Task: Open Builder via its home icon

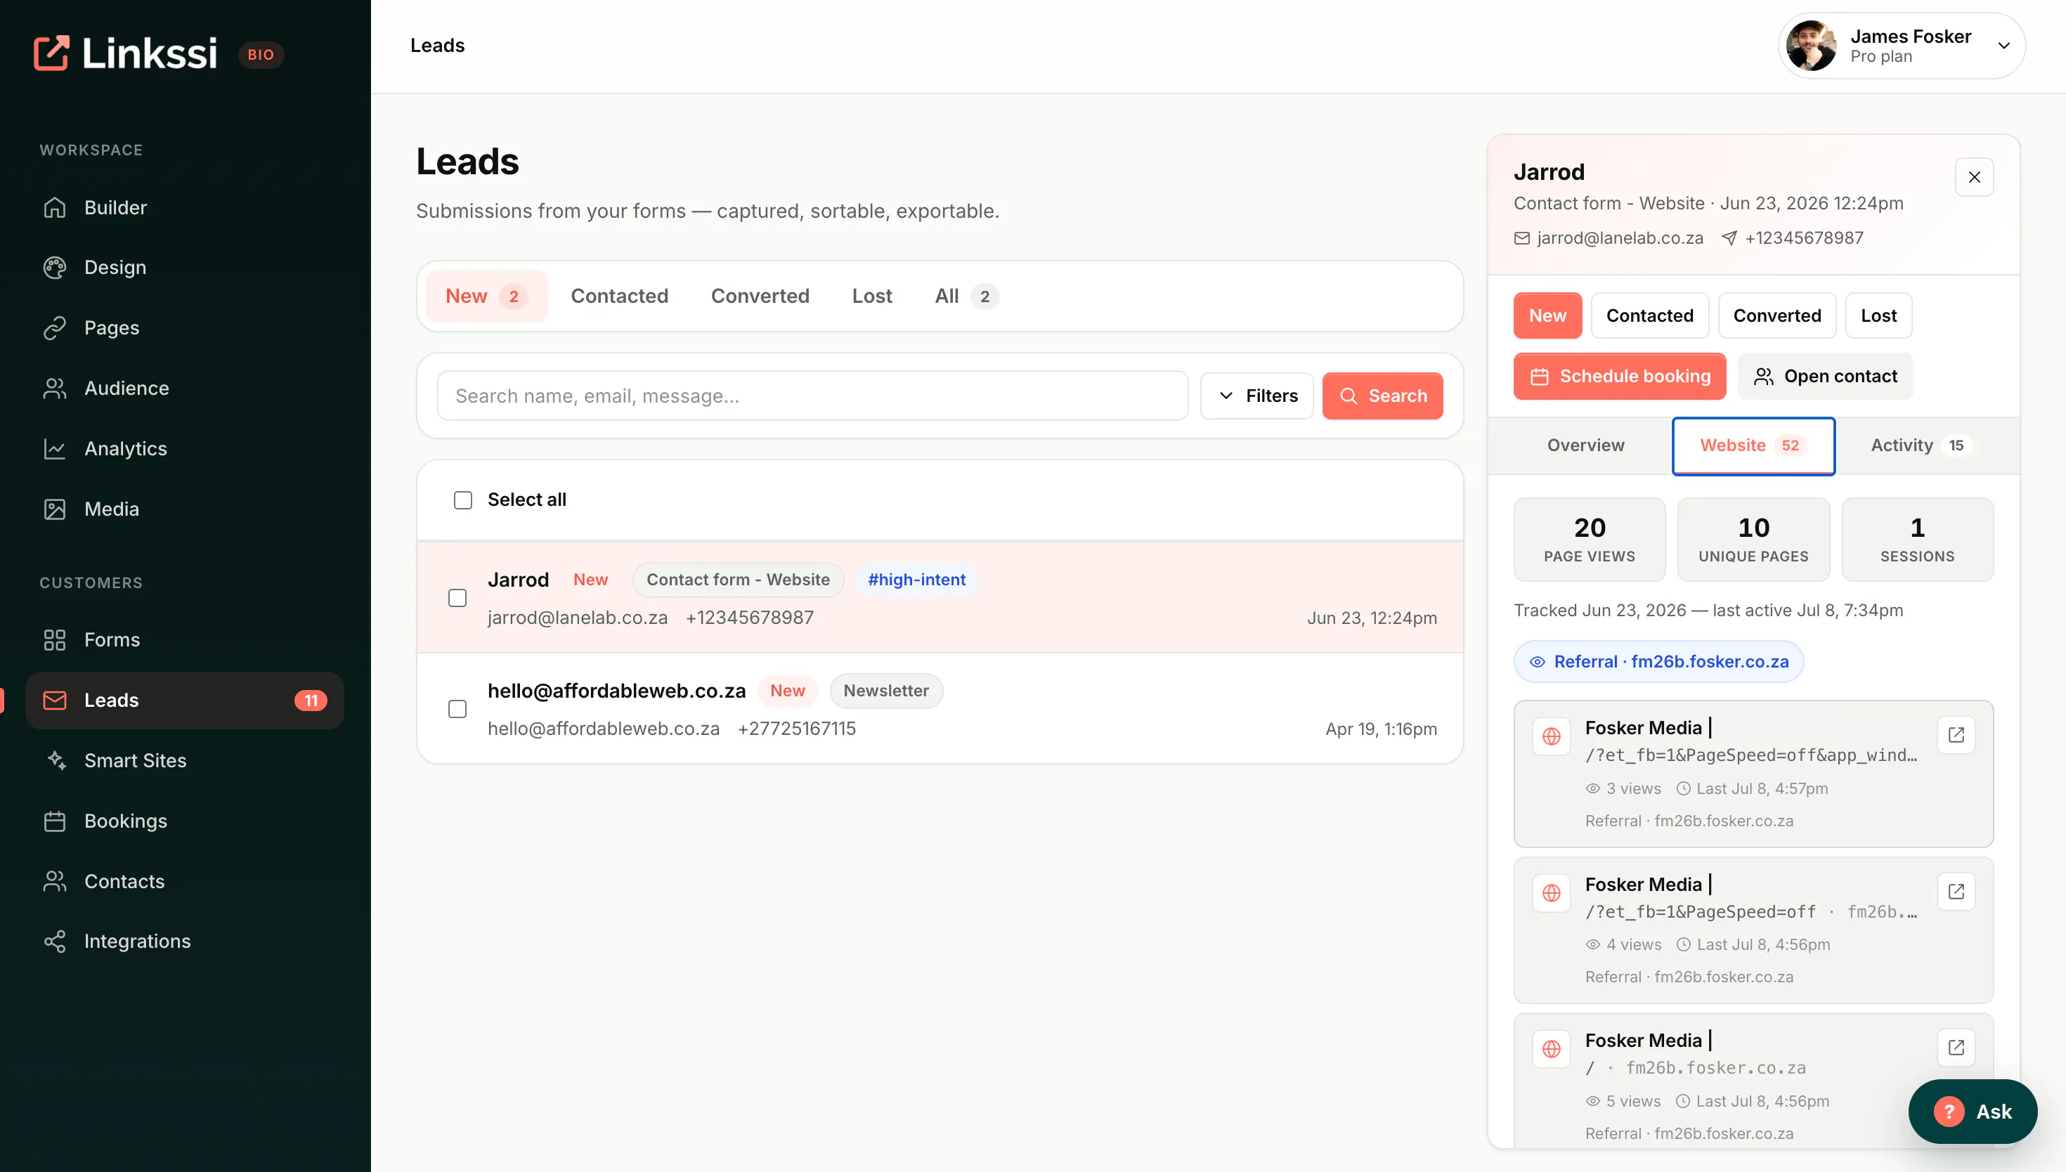Action: click(x=55, y=208)
